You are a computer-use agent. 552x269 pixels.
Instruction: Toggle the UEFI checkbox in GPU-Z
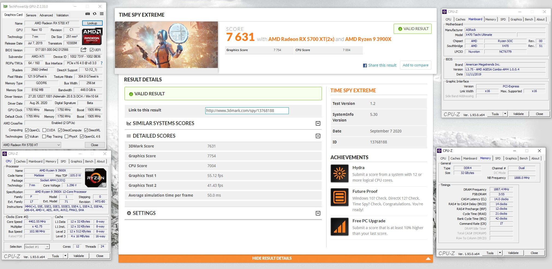92,50
